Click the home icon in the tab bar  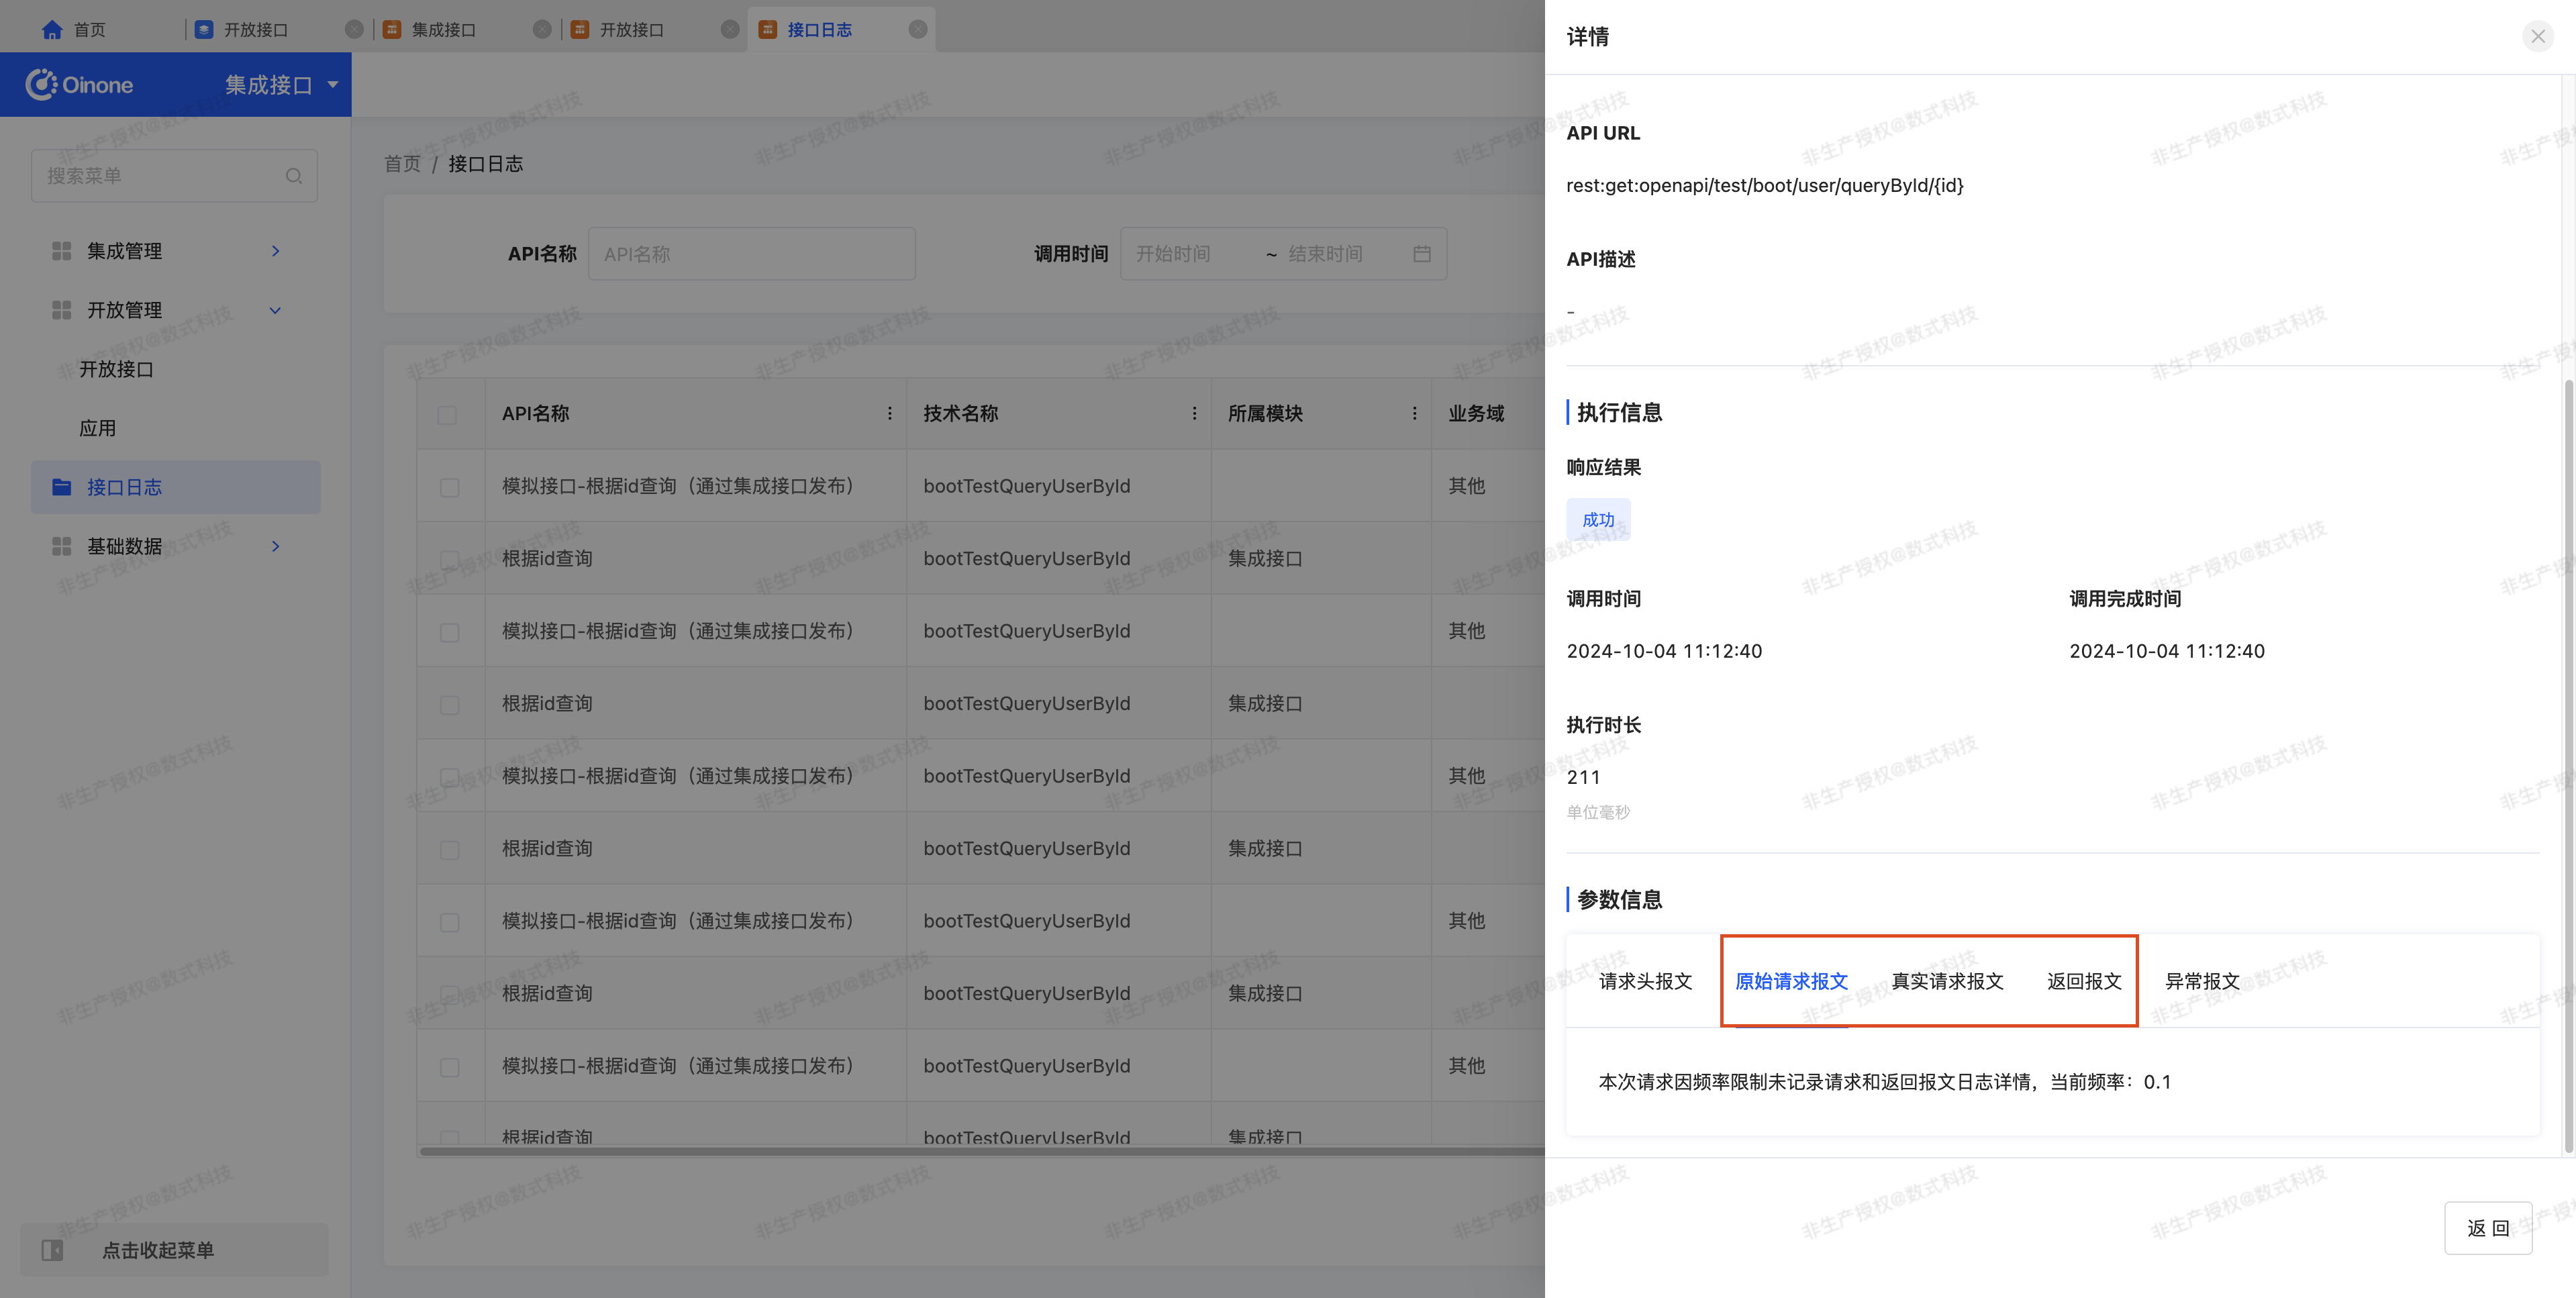click(52, 30)
